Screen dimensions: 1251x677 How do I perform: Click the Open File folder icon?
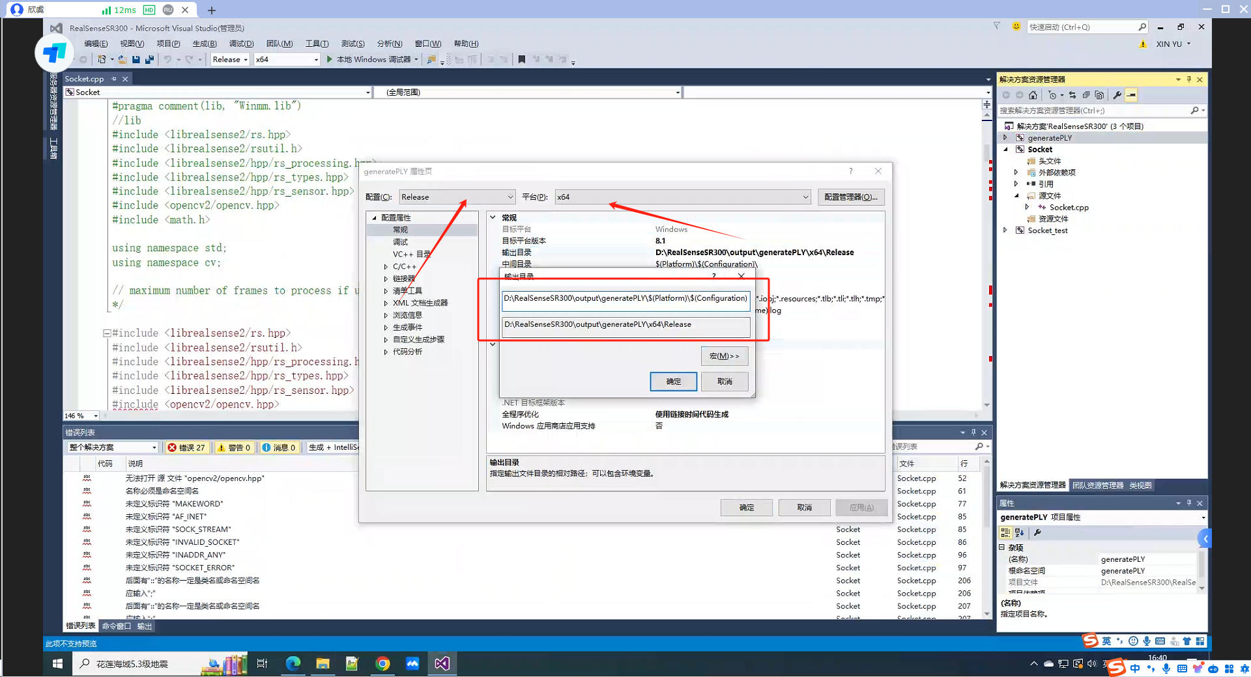coord(122,59)
